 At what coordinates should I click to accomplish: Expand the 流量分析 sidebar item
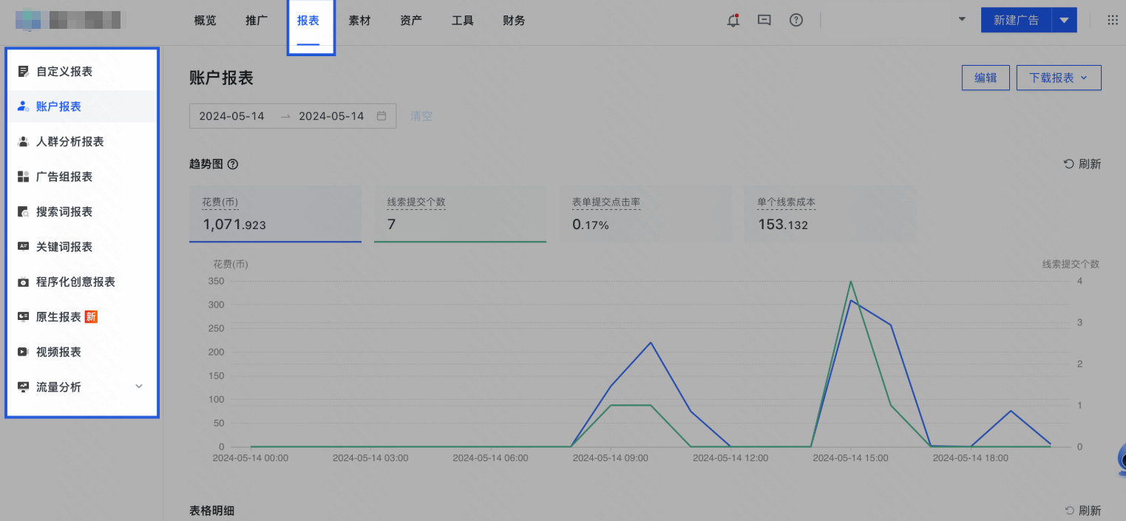point(138,386)
